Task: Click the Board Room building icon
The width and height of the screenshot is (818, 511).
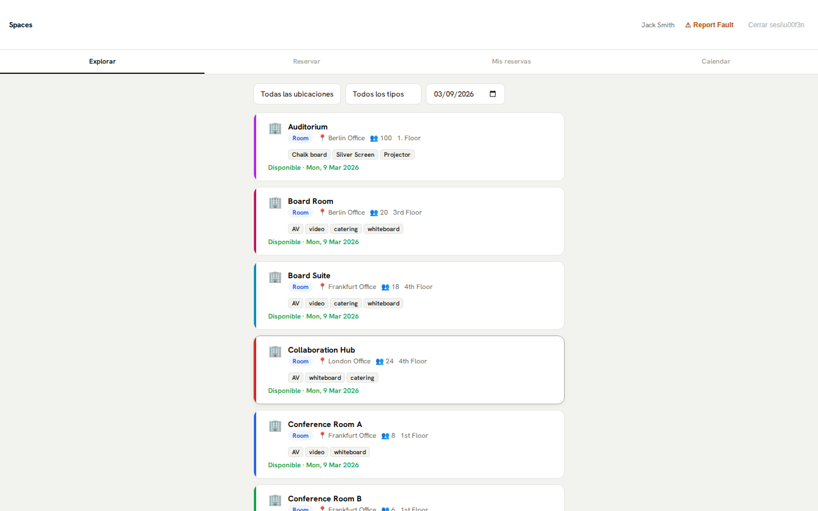Action: pos(275,203)
